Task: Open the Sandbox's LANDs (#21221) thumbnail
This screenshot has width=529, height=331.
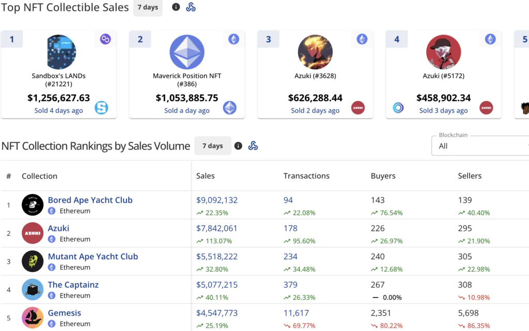Action: pos(61,52)
